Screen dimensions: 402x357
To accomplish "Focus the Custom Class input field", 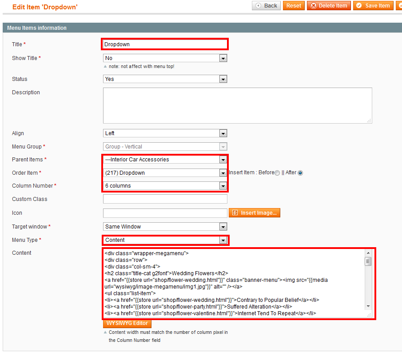I will point(165,199).
